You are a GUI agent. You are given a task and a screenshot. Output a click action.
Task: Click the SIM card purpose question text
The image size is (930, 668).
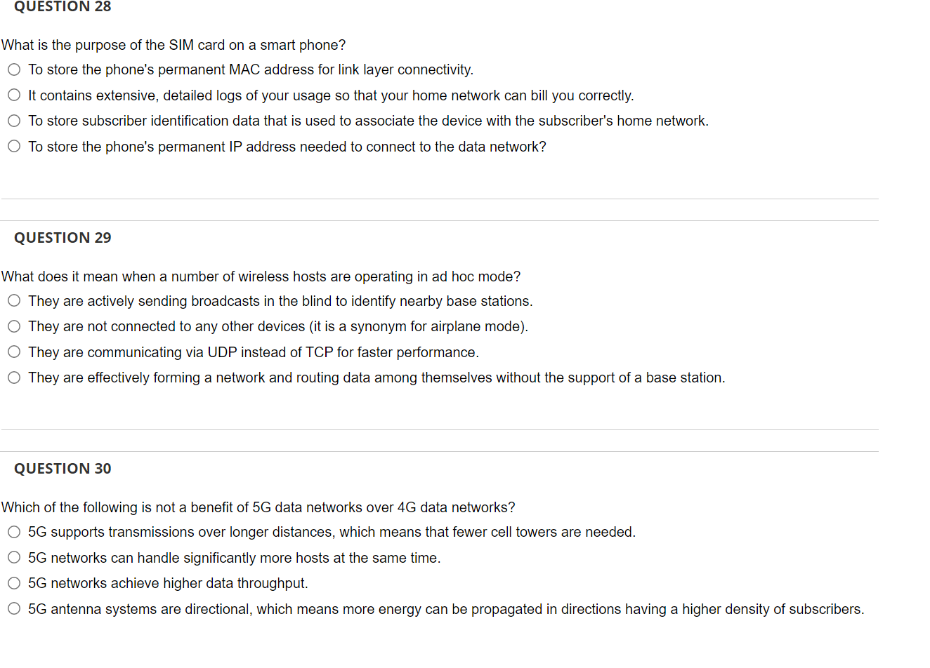173,45
